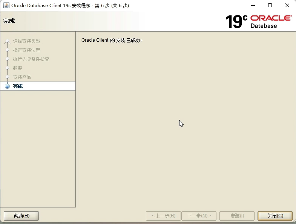
Task: Select the 指定安装位置 step
Action: (27, 50)
